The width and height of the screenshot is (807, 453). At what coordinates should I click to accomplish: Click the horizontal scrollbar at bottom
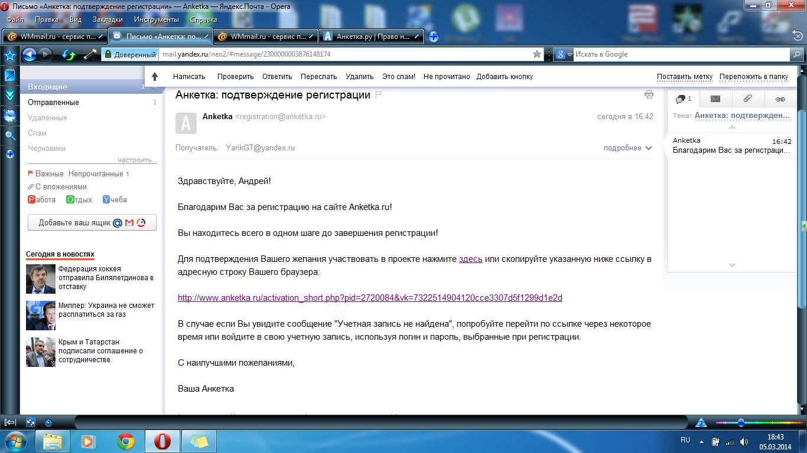click(x=381, y=422)
